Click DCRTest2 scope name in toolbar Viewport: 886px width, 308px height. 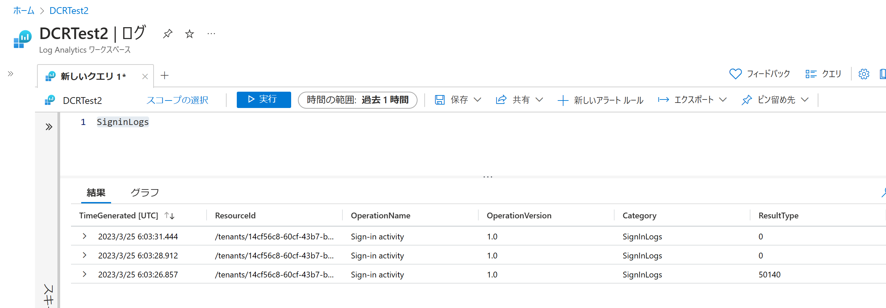pyautogui.click(x=83, y=101)
